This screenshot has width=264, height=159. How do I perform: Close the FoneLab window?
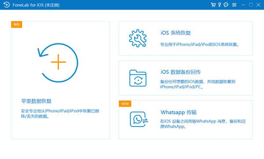pos(258,5)
